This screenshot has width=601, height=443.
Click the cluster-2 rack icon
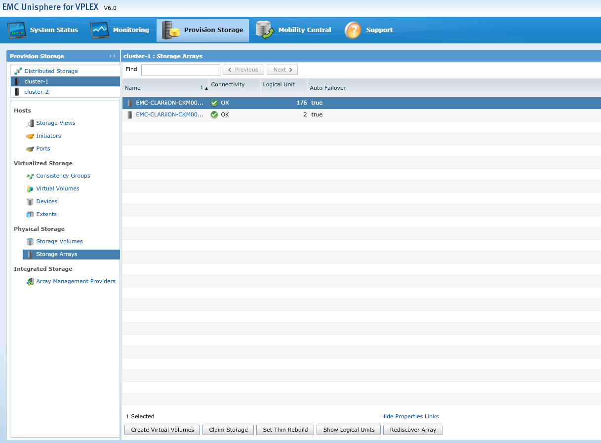tap(17, 92)
